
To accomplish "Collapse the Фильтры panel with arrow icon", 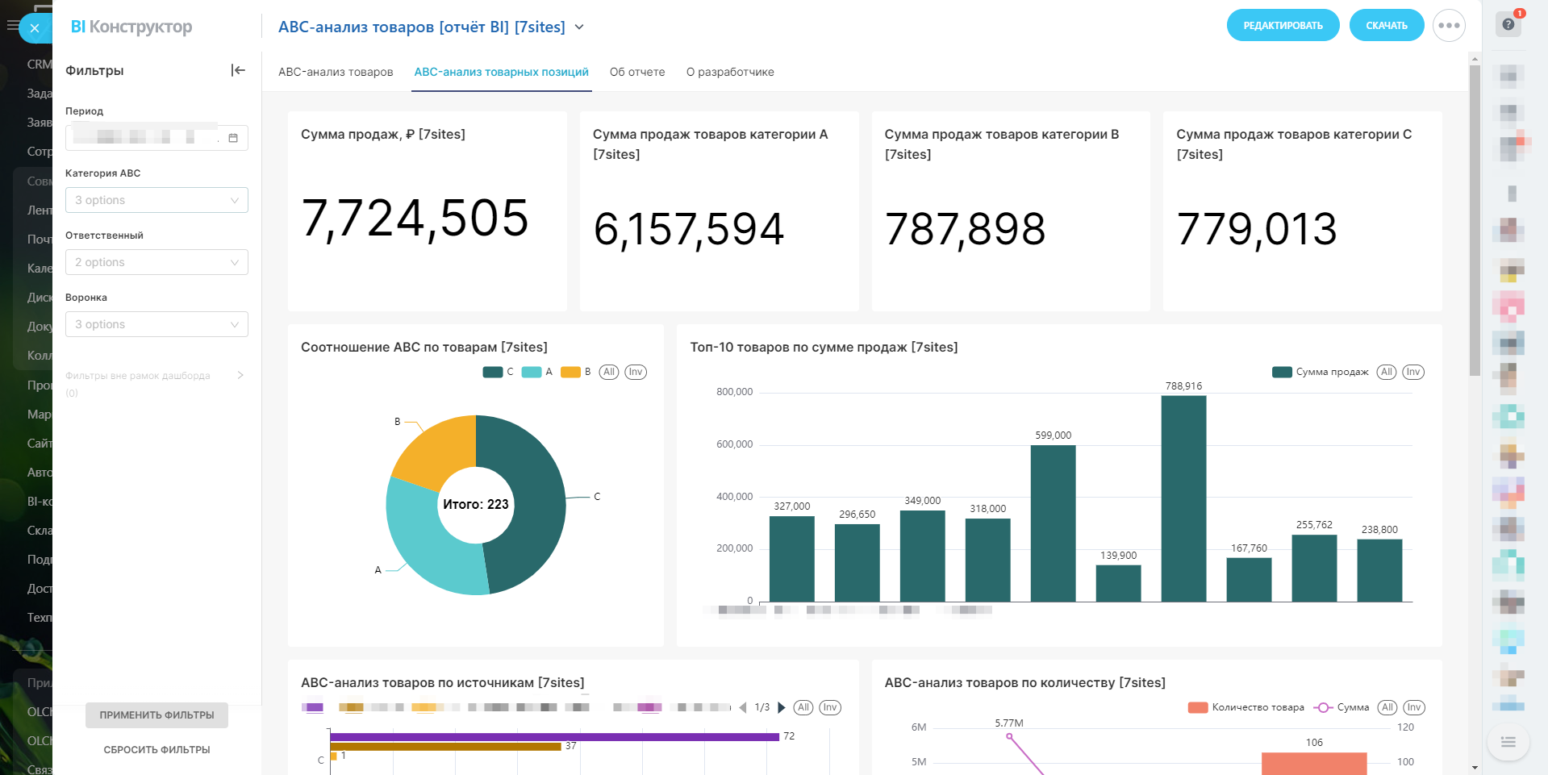I will click(x=238, y=70).
